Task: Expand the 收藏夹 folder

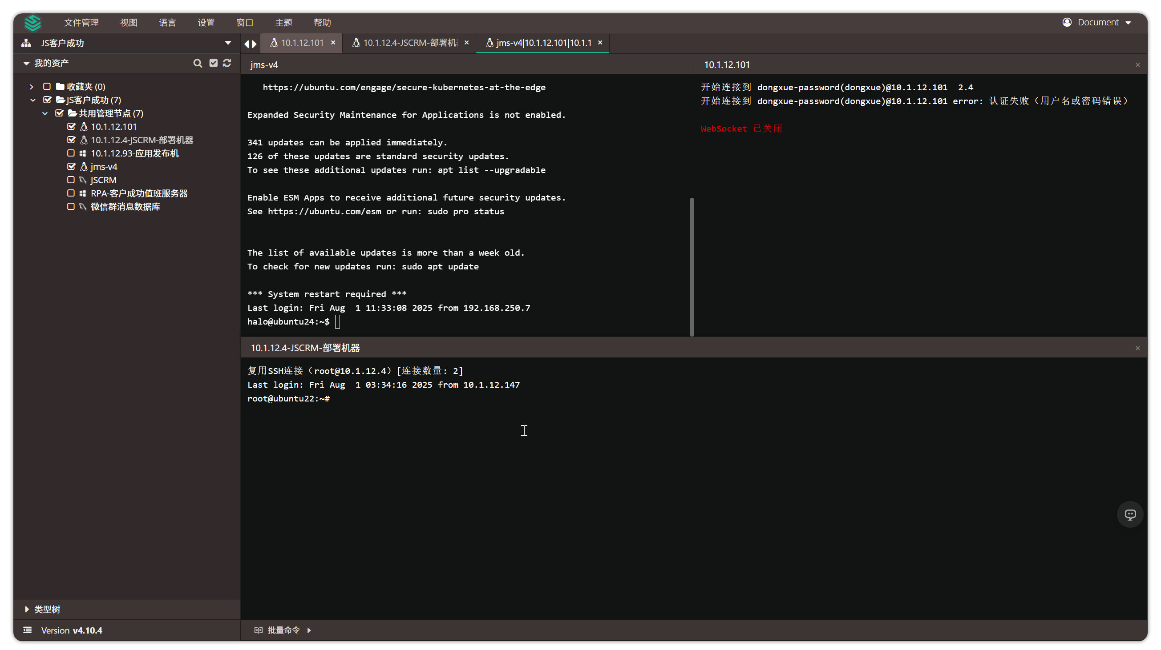Action: [x=32, y=86]
